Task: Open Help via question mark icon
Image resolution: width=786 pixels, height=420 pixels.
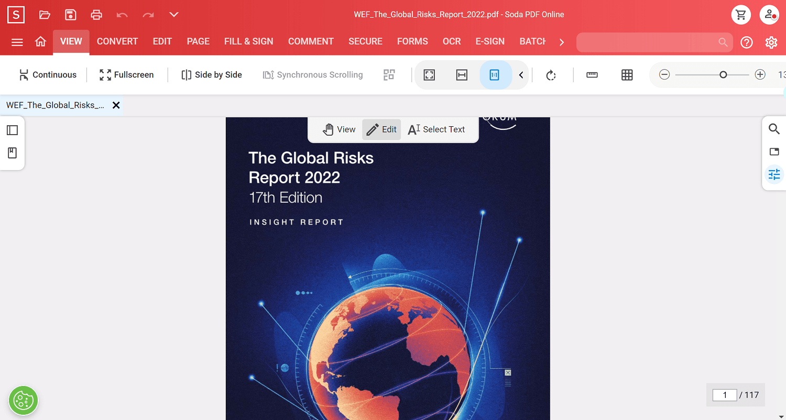Action: pos(747,42)
